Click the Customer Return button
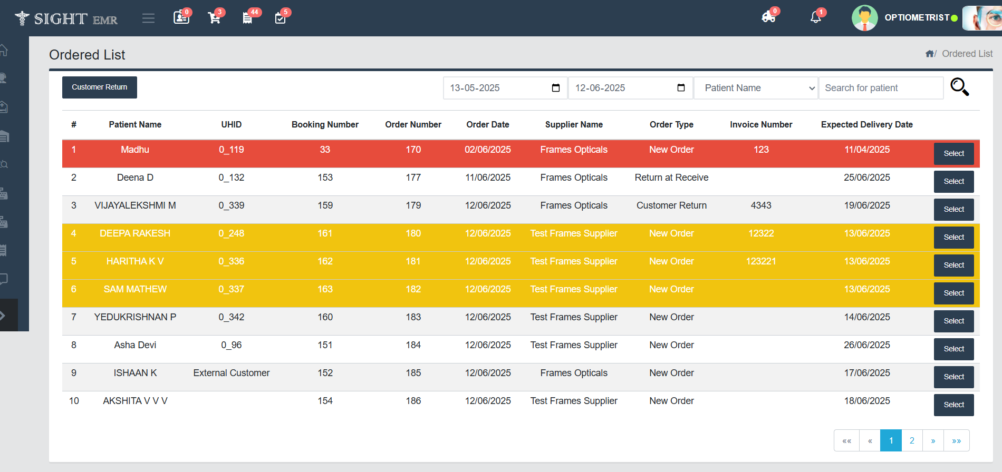1002x472 pixels. pos(100,87)
